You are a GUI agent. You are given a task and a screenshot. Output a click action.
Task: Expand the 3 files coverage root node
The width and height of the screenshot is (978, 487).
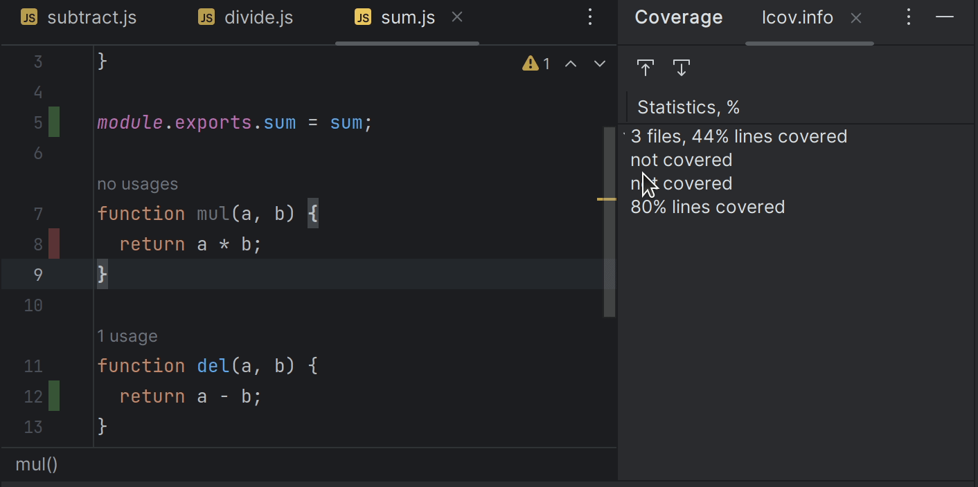tap(624, 136)
